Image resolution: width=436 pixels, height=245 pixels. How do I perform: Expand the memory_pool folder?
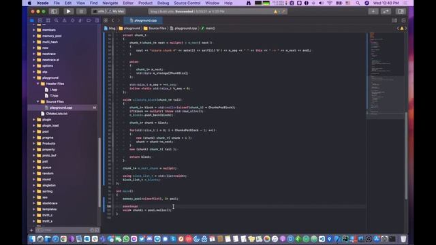pos(34,36)
